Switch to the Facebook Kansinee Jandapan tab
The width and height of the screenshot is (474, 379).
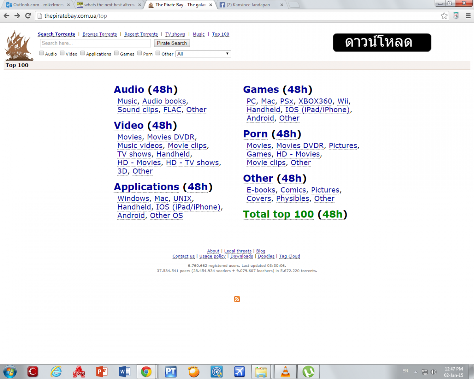[x=251, y=5]
